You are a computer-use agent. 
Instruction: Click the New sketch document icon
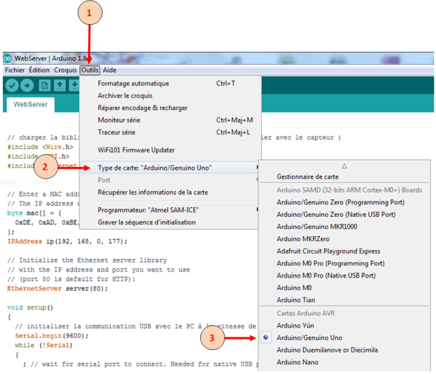44,86
